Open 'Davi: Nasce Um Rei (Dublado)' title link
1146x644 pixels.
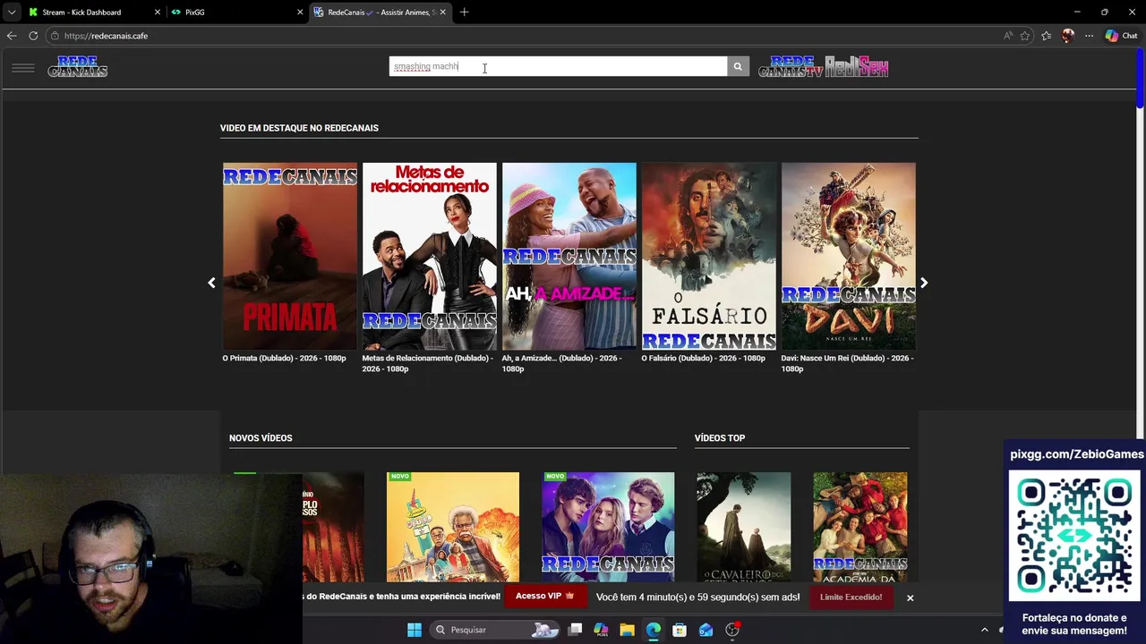coord(847,363)
